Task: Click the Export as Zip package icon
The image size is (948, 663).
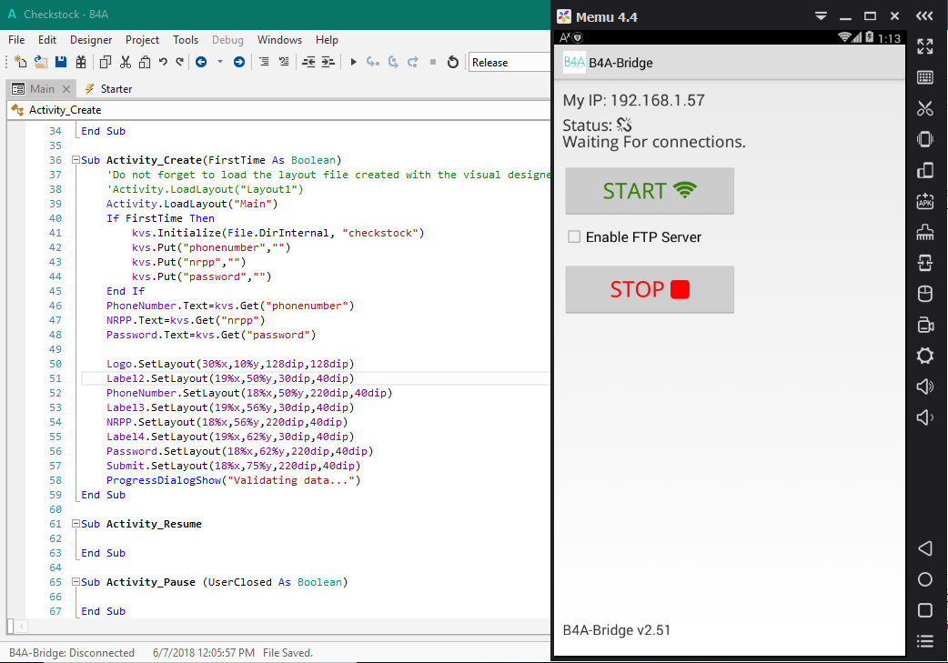Action: 80,62
